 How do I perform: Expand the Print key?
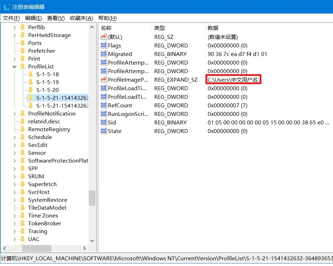click(15, 59)
